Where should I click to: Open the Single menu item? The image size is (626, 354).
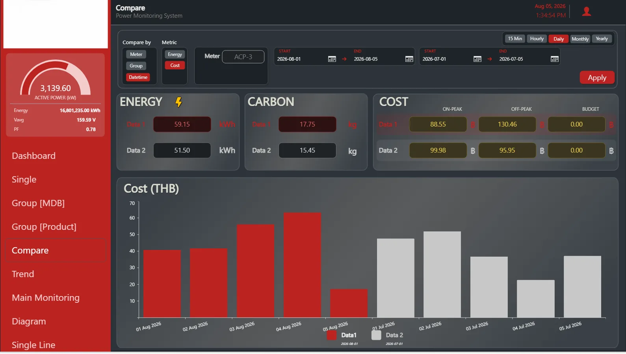pos(24,179)
